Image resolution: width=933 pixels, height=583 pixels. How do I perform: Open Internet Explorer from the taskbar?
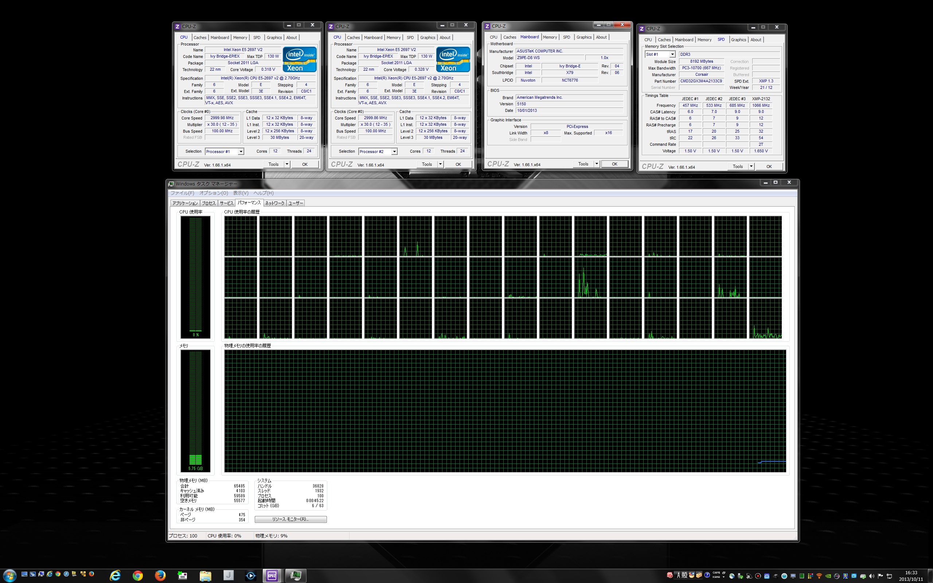(x=115, y=576)
